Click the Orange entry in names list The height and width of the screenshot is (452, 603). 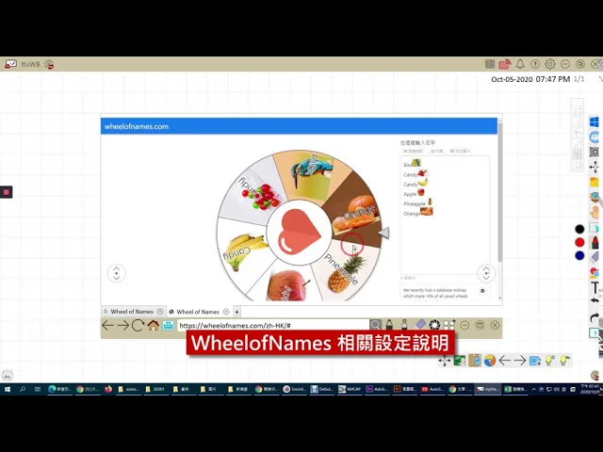pyautogui.click(x=417, y=213)
